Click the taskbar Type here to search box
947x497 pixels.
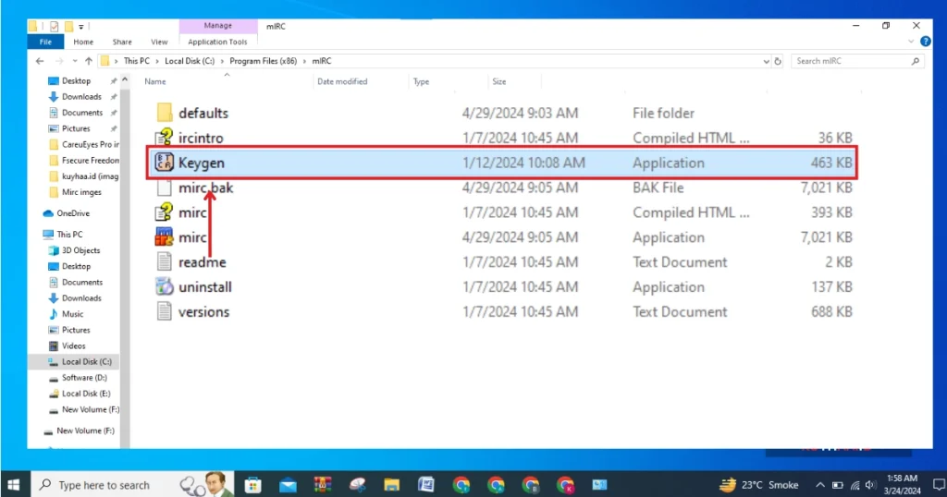pyautogui.click(x=132, y=485)
